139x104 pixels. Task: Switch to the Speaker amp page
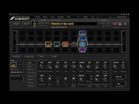32,79
